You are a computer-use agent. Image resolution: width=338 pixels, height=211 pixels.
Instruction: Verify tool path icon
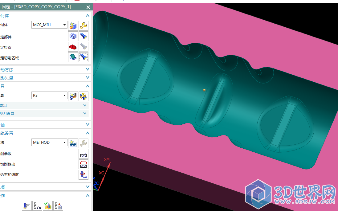[48, 206]
